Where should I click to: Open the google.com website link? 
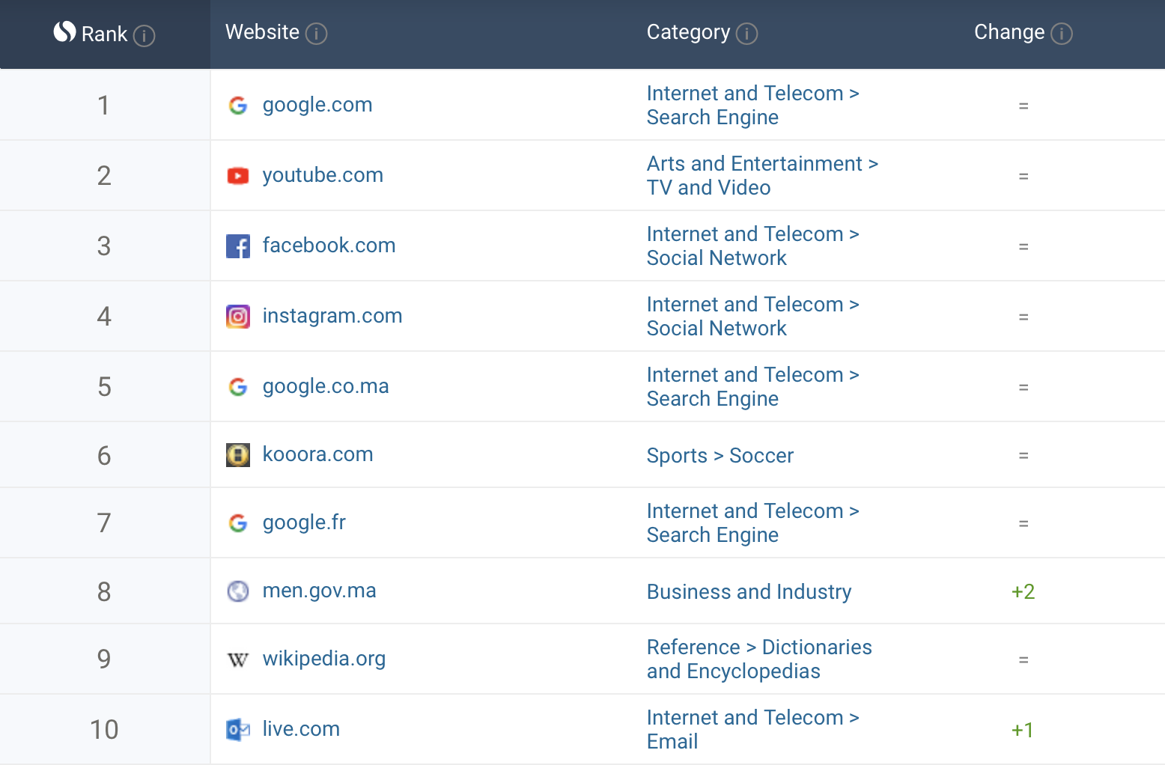(x=317, y=105)
